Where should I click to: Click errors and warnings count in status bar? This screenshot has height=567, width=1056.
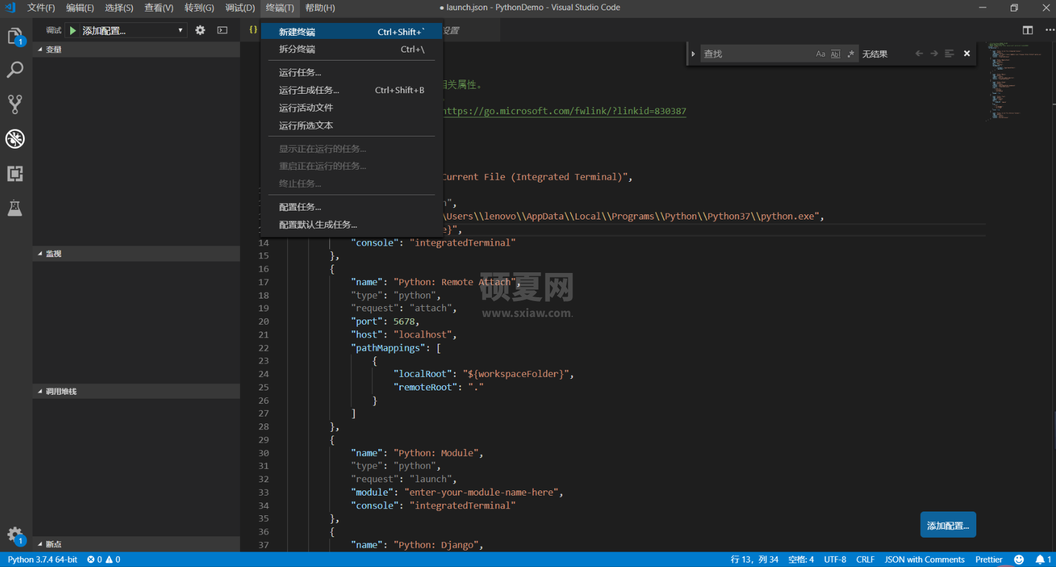click(x=103, y=559)
